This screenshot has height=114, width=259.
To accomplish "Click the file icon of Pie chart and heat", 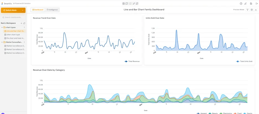I will (x=5, y=38).
